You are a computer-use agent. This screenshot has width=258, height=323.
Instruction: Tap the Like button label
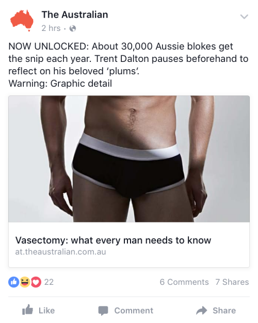click(x=47, y=311)
